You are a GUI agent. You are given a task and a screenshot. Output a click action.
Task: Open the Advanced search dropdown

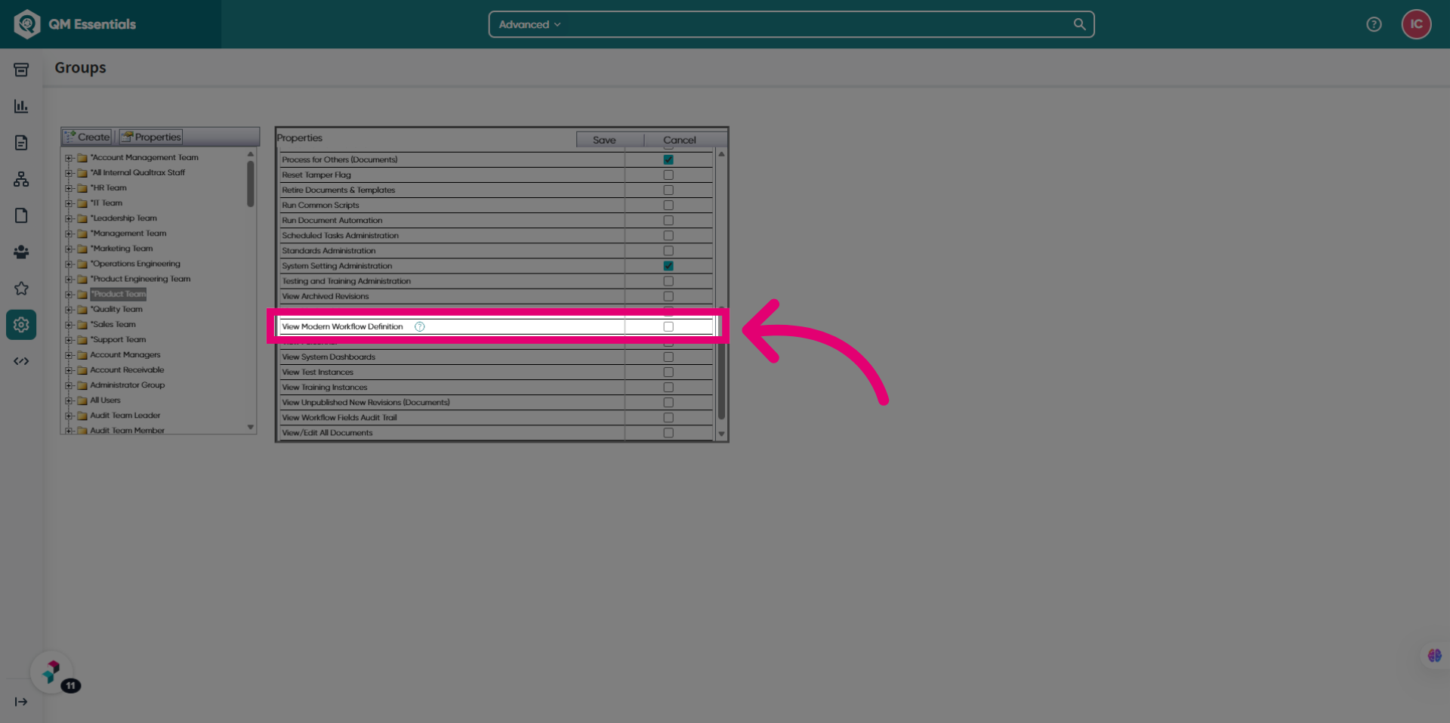529,24
